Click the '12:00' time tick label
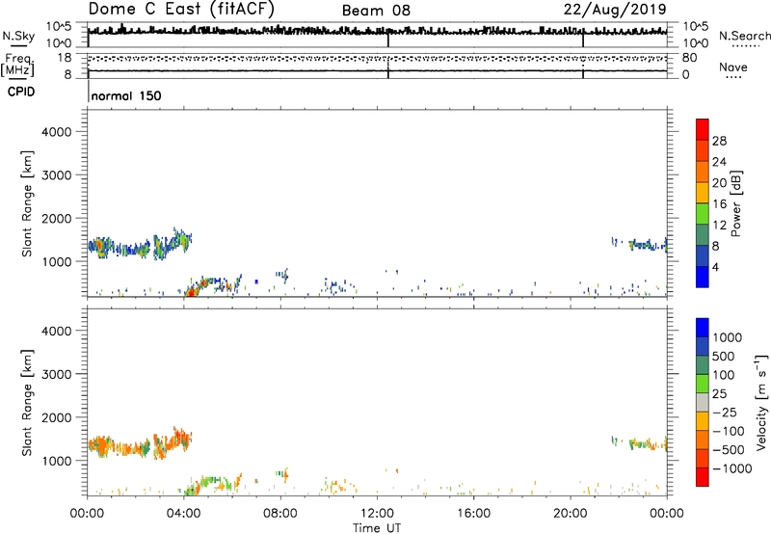The width and height of the screenshot is (771, 534). click(x=377, y=514)
